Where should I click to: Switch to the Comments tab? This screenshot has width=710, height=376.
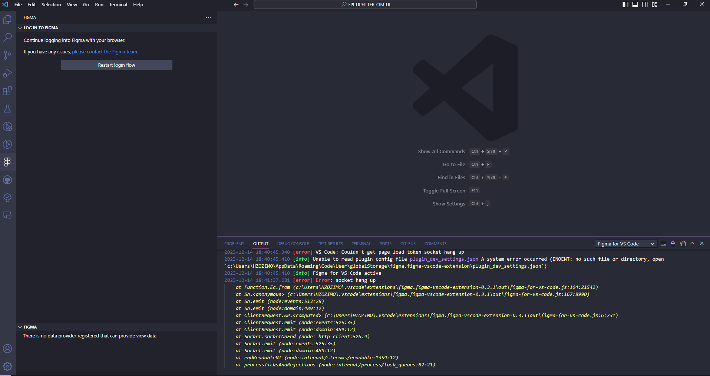[435, 244]
